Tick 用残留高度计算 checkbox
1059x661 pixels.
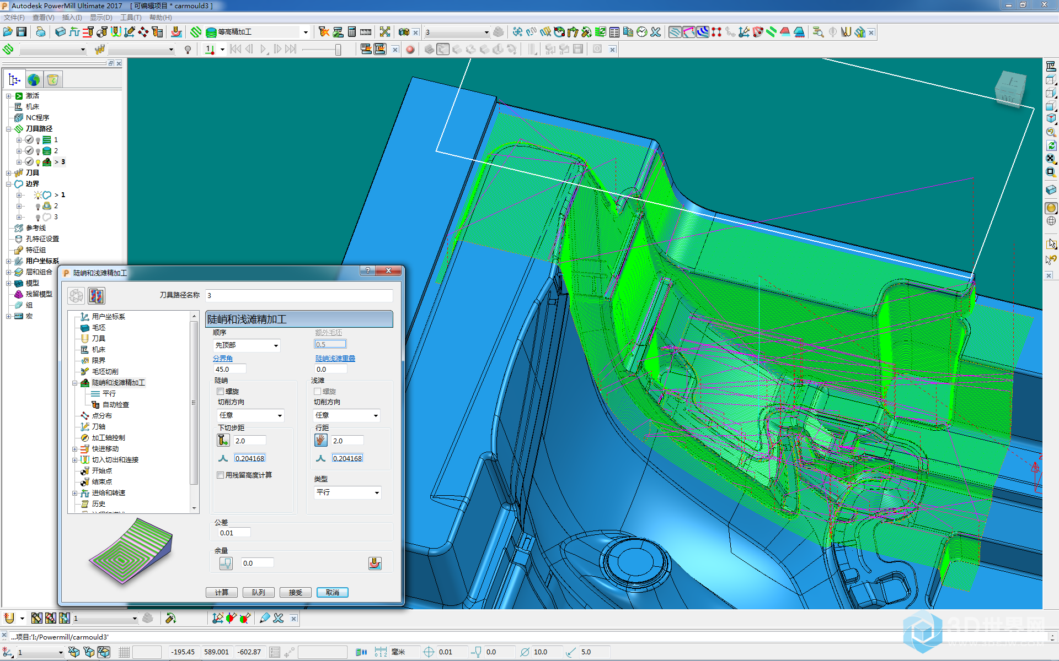click(x=221, y=475)
